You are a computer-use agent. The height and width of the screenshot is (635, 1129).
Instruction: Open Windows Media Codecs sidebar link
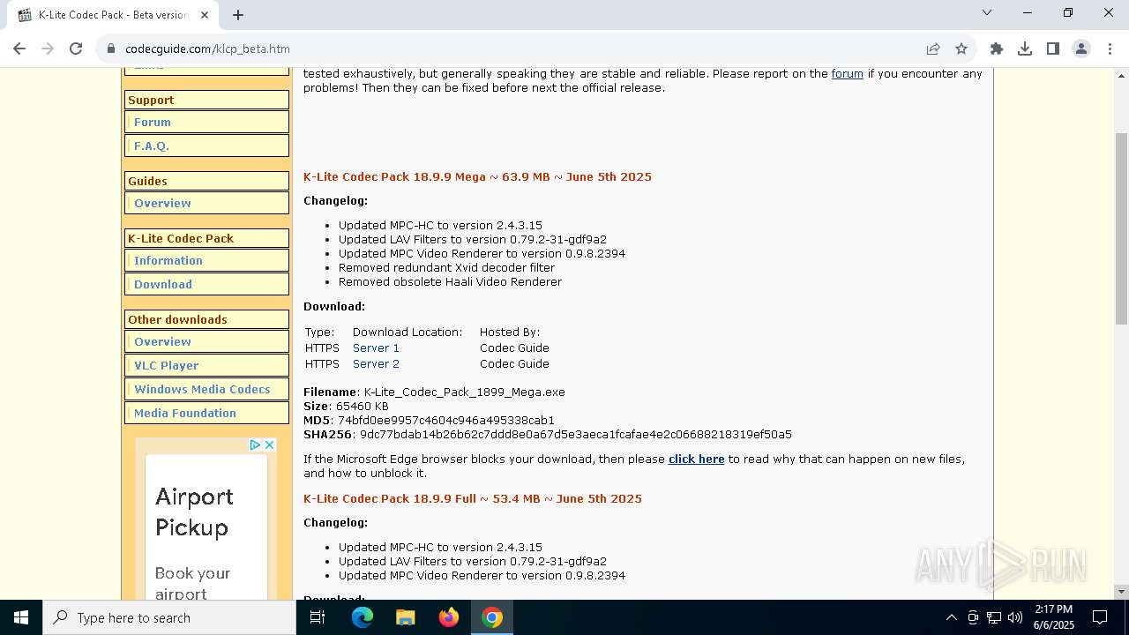202,389
